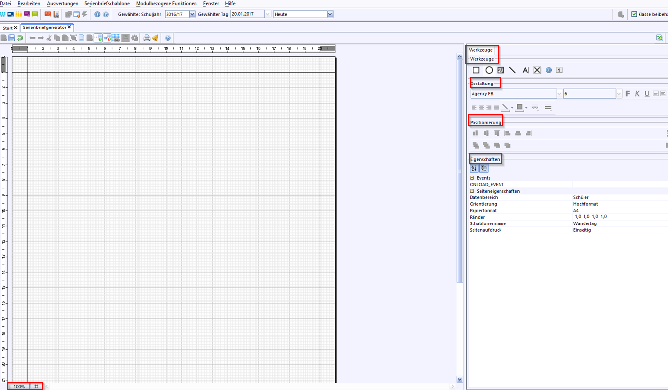Select the image insert tool
The image size is (668, 390).
tap(501, 70)
